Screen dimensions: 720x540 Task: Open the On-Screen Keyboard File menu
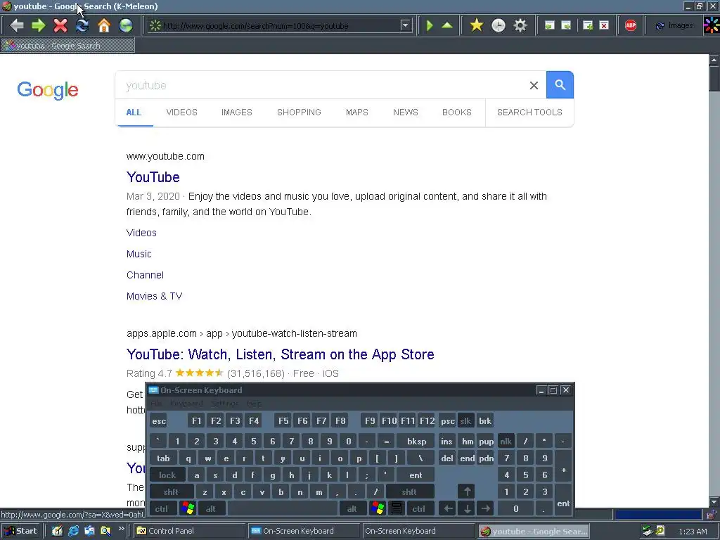click(156, 404)
